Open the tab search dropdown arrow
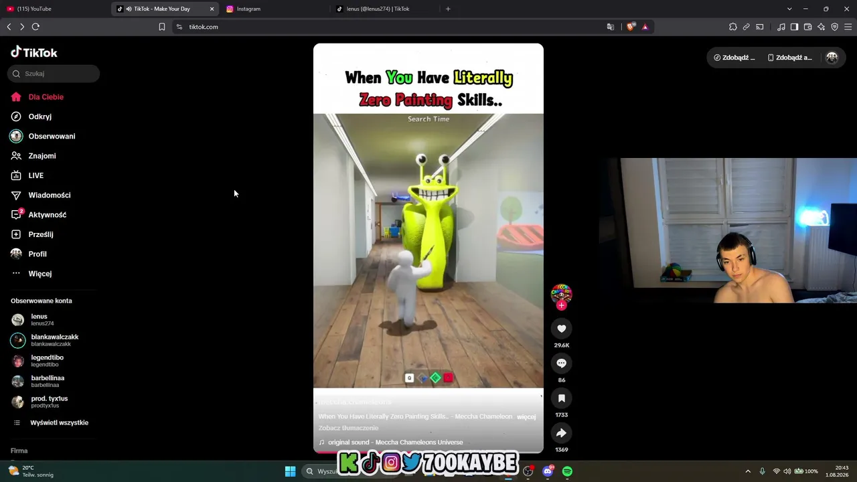This screenshot has width=857, height=482. pos(789,9)
